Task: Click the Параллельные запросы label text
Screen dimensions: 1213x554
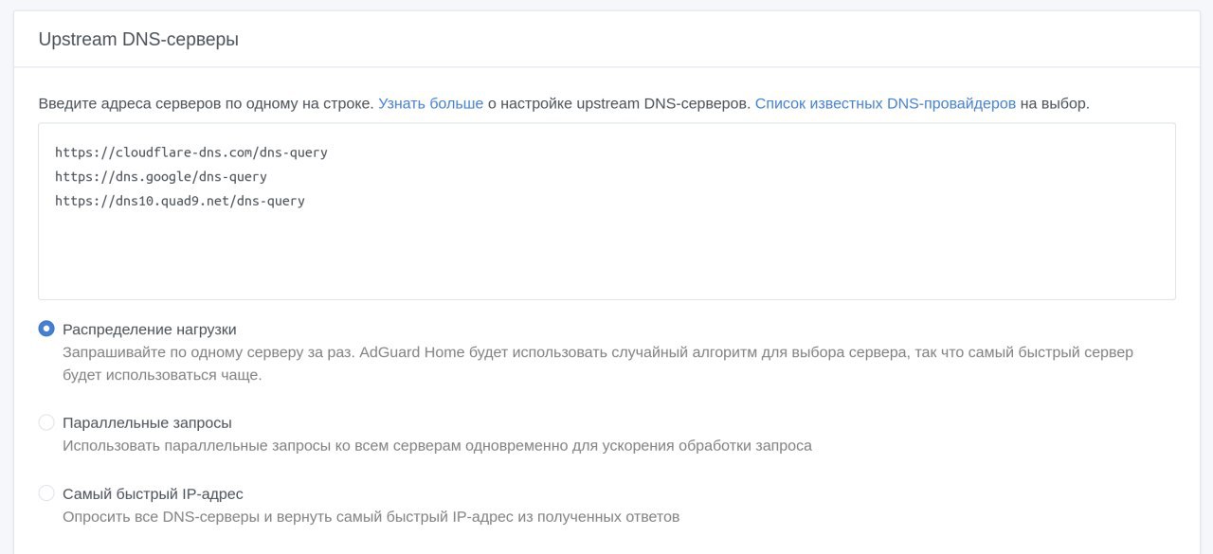Action: click(147, 423)
